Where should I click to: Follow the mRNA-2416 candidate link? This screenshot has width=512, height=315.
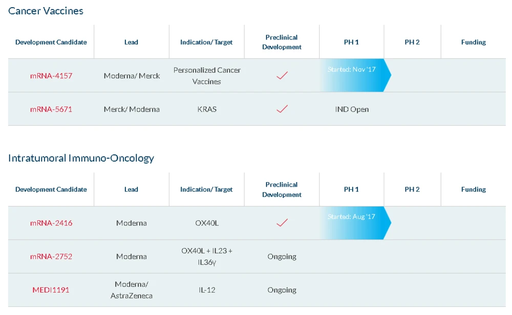click(51, 223)
